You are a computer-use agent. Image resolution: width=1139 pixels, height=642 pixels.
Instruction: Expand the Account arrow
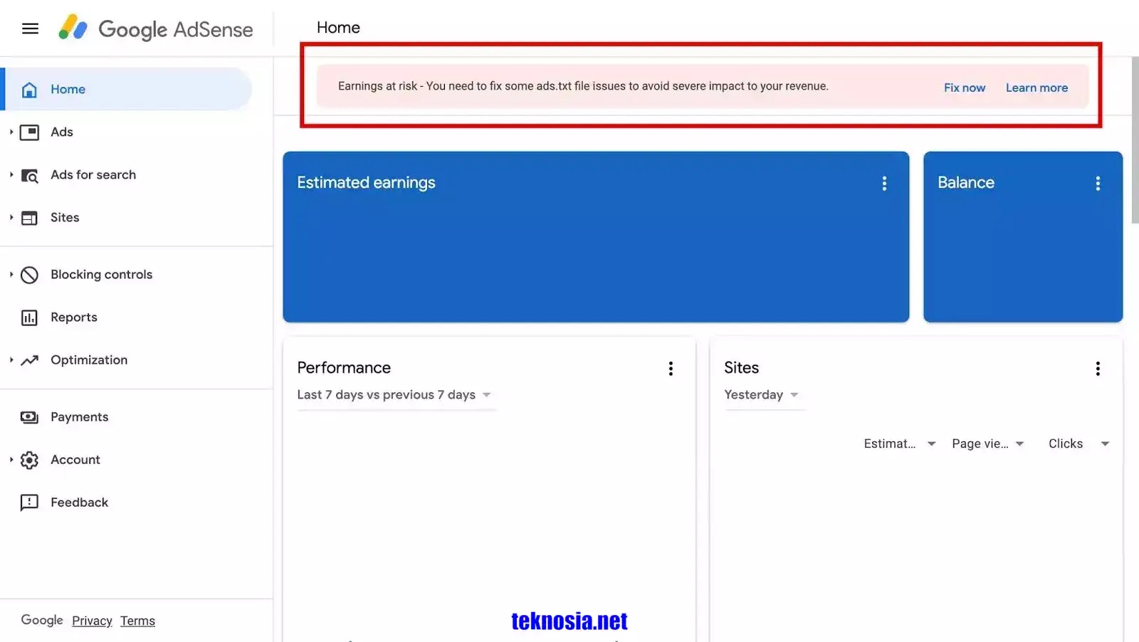coord(11,459)
